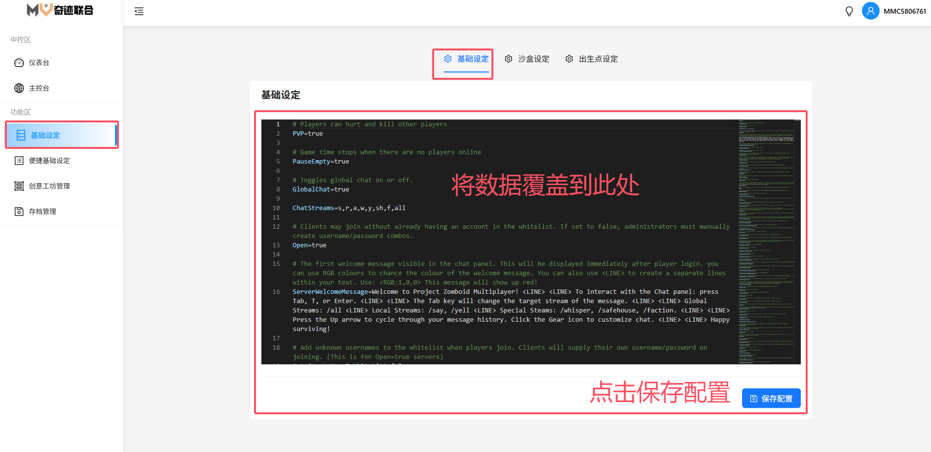931x452 pixels.
Task: Click the gear icon beside 出生点设定
Action: point(569,59)
